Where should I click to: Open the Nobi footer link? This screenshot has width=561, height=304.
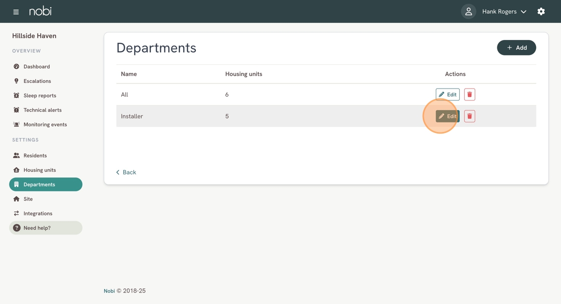pyautogui.click(x=109, y=291)
